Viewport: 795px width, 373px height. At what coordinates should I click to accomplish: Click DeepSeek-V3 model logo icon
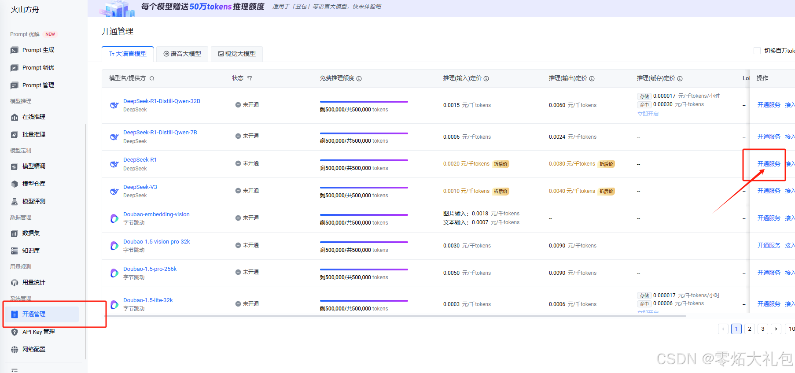[x=114, y=191]
